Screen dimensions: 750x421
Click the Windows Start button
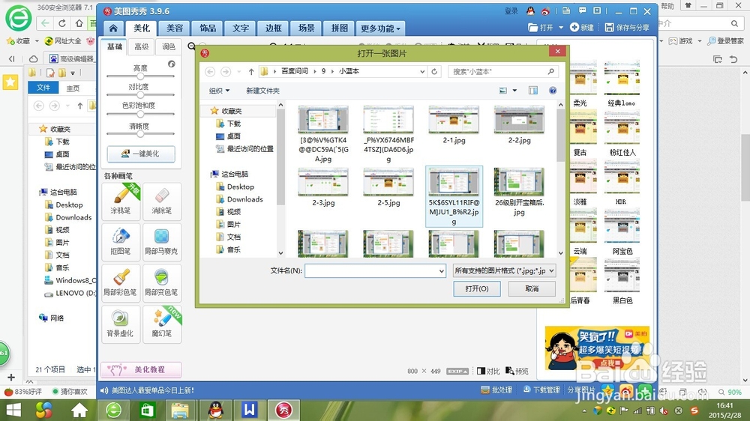(x=13, y=410)
